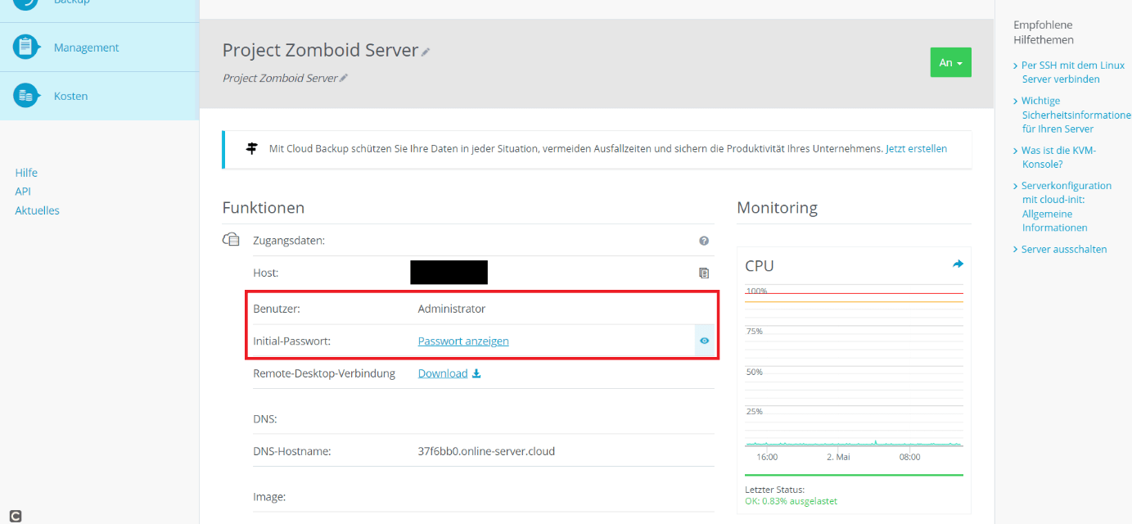This screenshot has height=524, width=1132.
Task: Open the Aktuelles link
Action: (37, 210)
